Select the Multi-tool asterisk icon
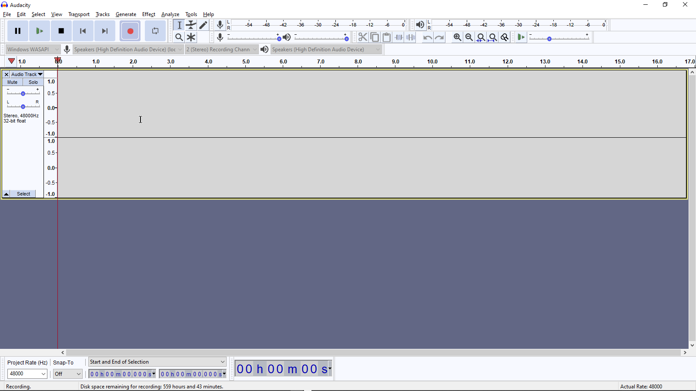The height and width of the screenshot is (391, 696). point(191,37)
